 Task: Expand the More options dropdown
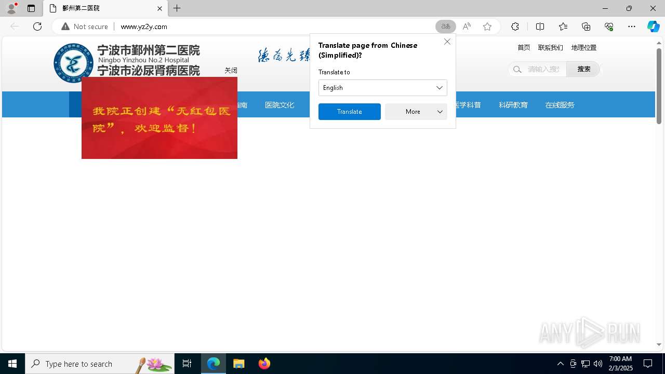[x=416, y=112]
